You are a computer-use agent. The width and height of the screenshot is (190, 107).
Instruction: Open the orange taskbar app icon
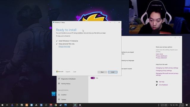pyautogui.click(x=27, y=105)
